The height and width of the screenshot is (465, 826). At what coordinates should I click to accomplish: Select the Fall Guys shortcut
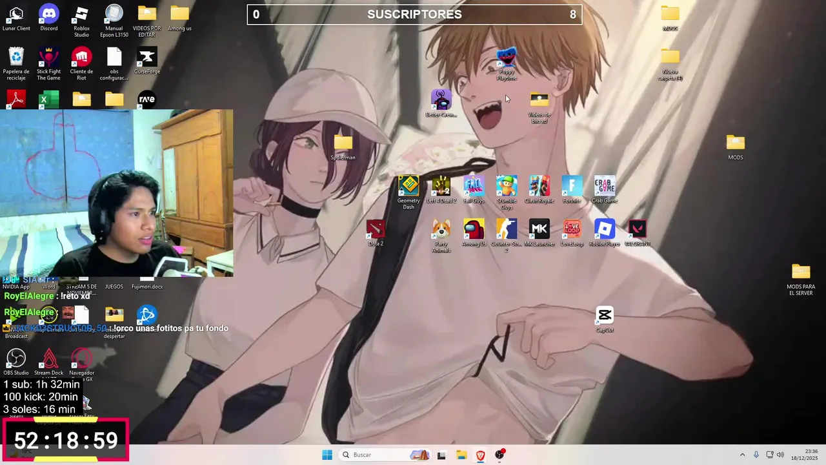click(474, 189)
